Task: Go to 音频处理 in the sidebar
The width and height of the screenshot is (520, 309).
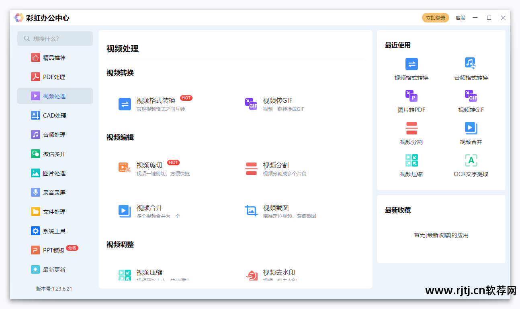Action: coord(54,135)
